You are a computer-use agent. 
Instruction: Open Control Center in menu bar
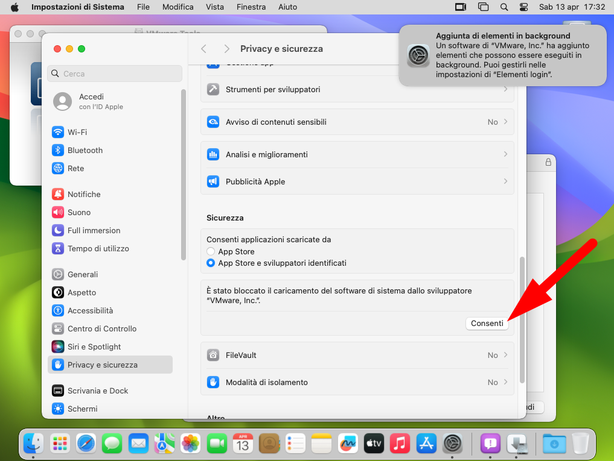pyautogui.click(x=523, y=7)
